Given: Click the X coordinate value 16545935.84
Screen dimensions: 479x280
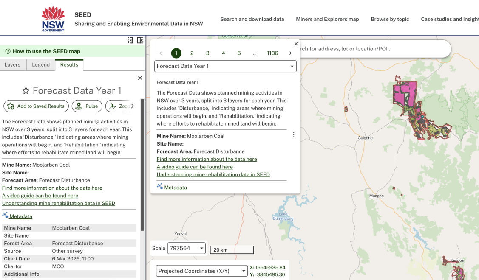Looking at the screenshot, I should click(x=270, y=268).
